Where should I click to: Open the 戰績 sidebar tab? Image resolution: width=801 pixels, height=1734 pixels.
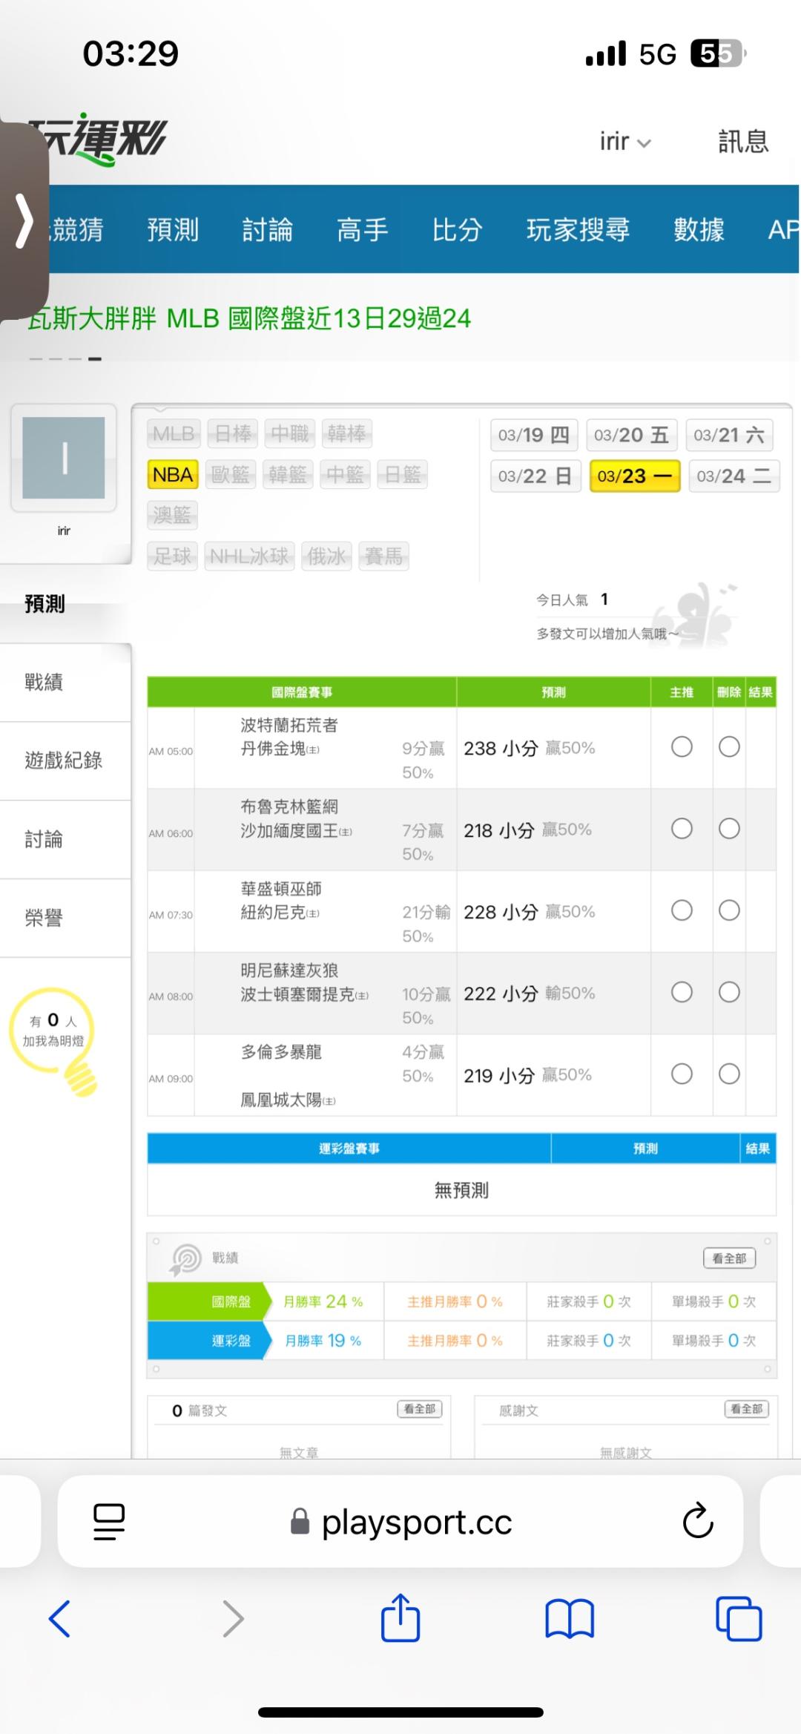click(44, 682)
